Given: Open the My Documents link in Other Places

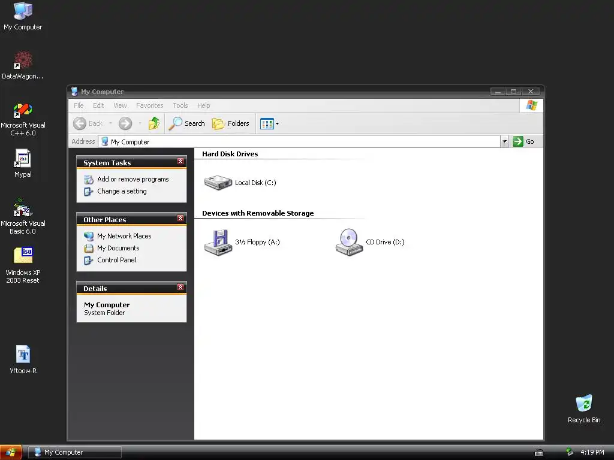Looking at the screenshot, I should pos(118,248).
